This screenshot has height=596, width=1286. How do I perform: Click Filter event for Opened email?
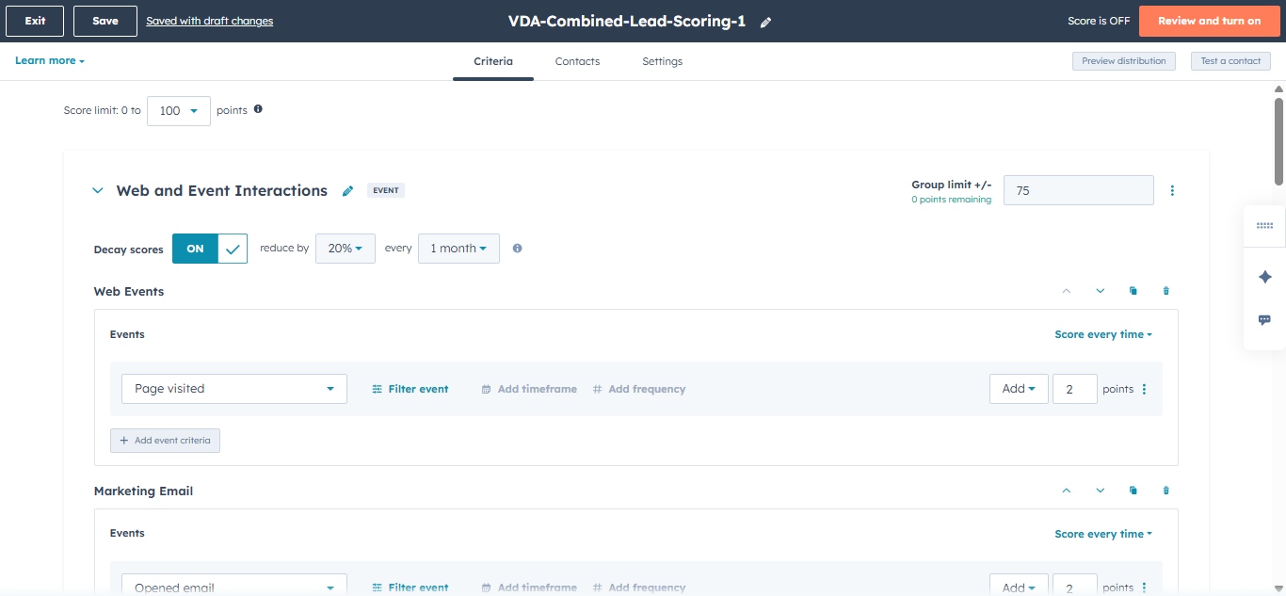point(410,588)
